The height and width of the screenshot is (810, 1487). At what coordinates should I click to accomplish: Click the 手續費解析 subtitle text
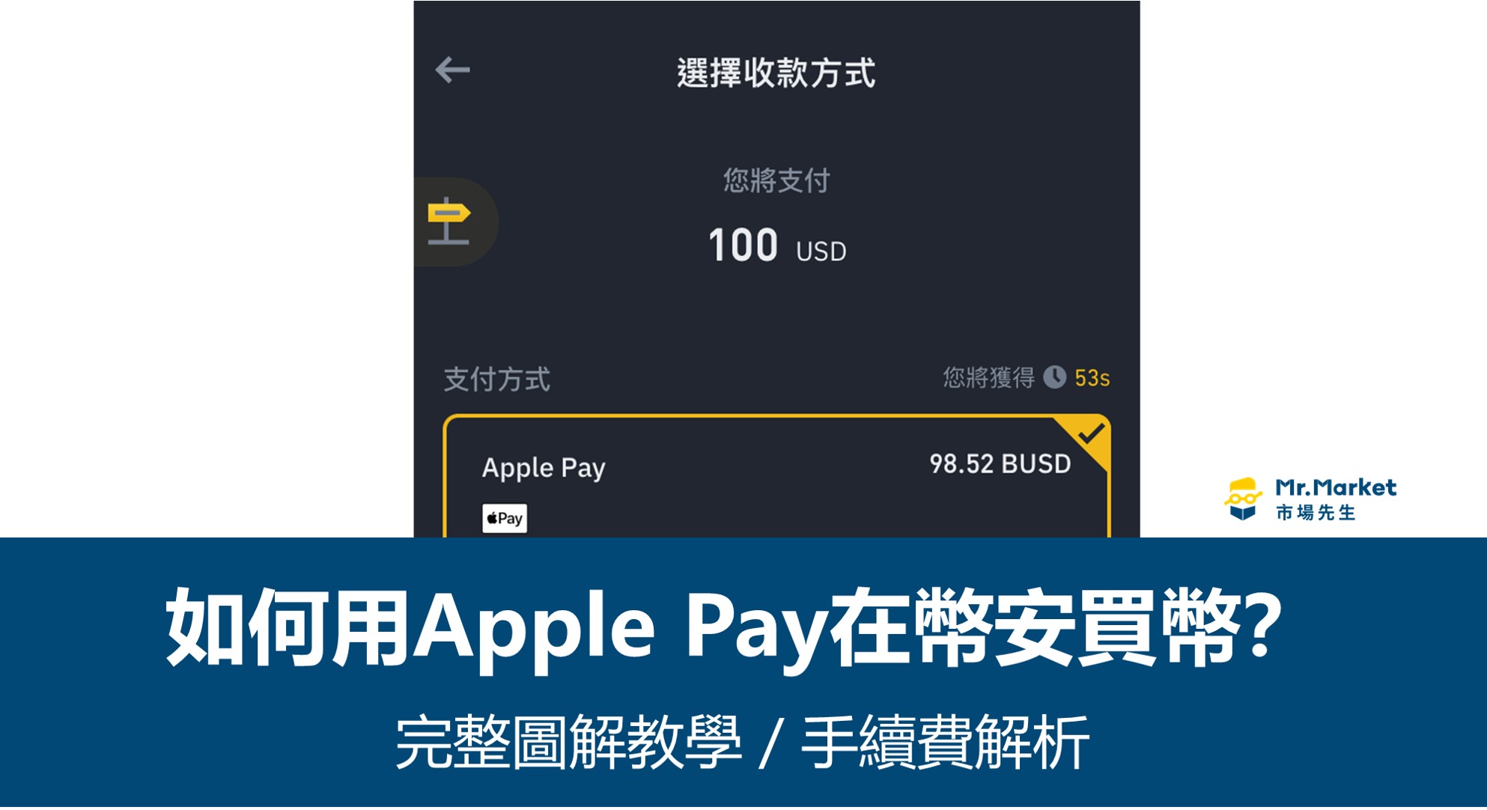pos(946,742)
